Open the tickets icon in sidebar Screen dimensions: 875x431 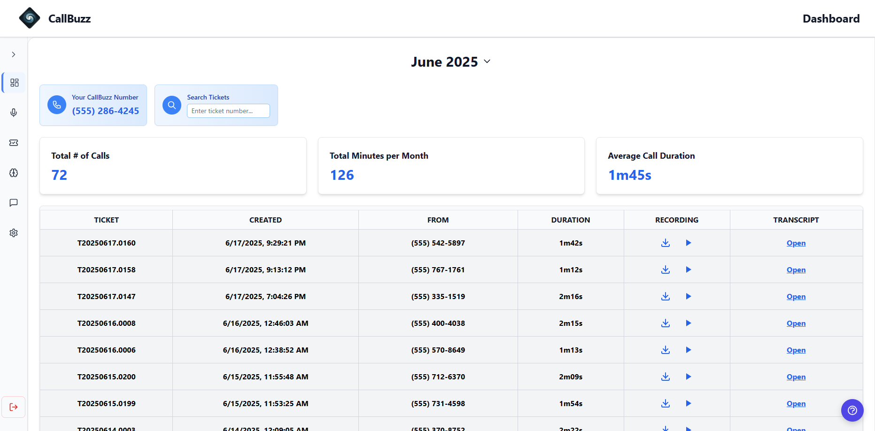14,143
